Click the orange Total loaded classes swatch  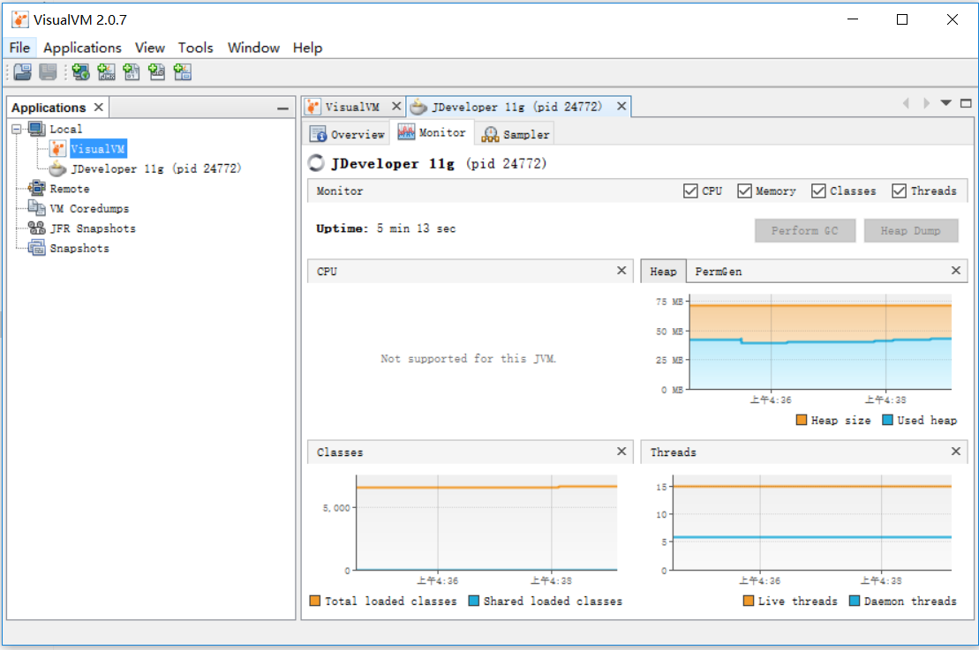coord(314,601)
